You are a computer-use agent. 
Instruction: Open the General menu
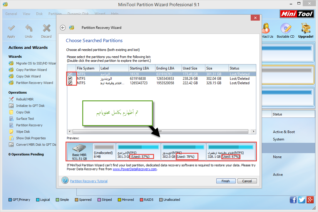click(x=11, y=14)
